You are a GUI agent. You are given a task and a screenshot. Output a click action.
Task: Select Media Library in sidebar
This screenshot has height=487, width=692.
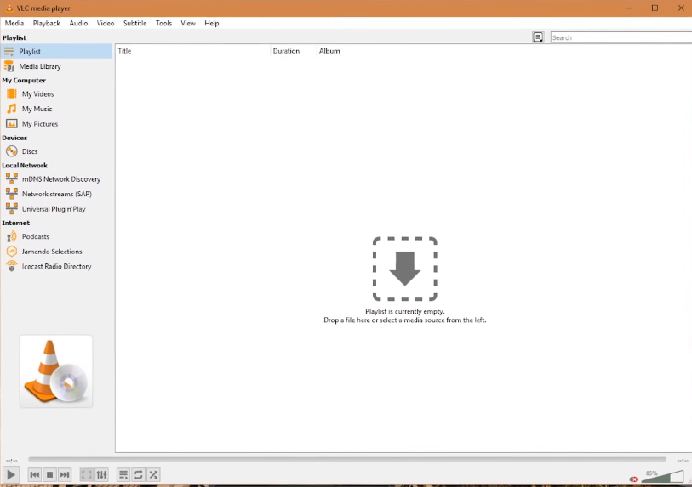click(x=56, y=66)
